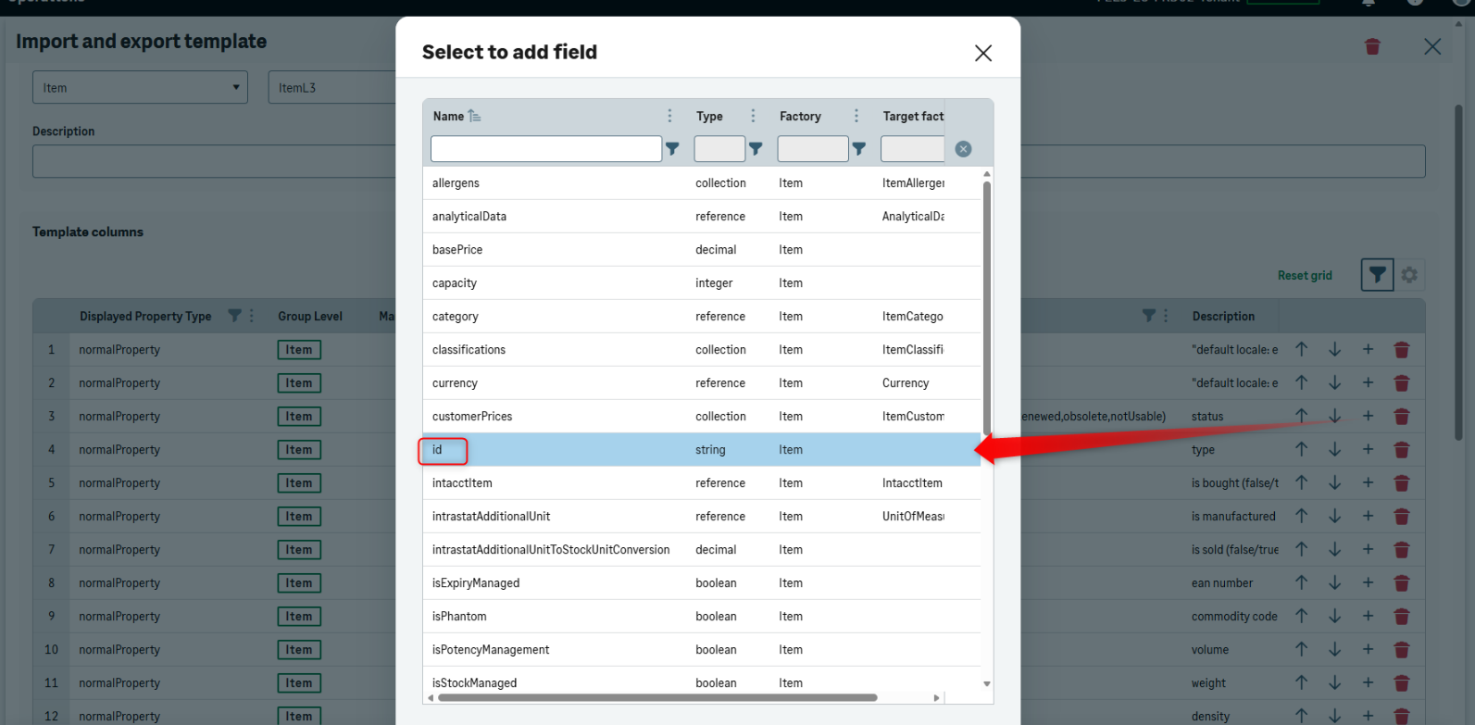This screenshot has width=1475, height=725.
Task: Click Reset grid link
Action: pyautogui.click(x=1305, y=275)
